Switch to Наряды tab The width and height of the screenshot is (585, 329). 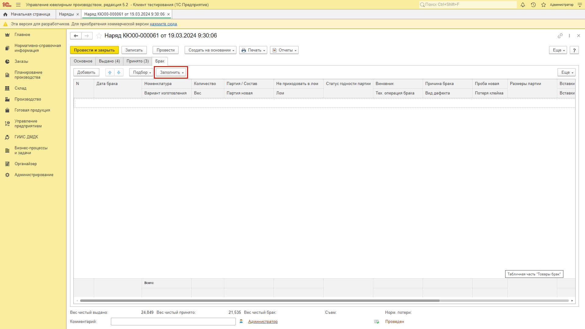pos(66,14)
